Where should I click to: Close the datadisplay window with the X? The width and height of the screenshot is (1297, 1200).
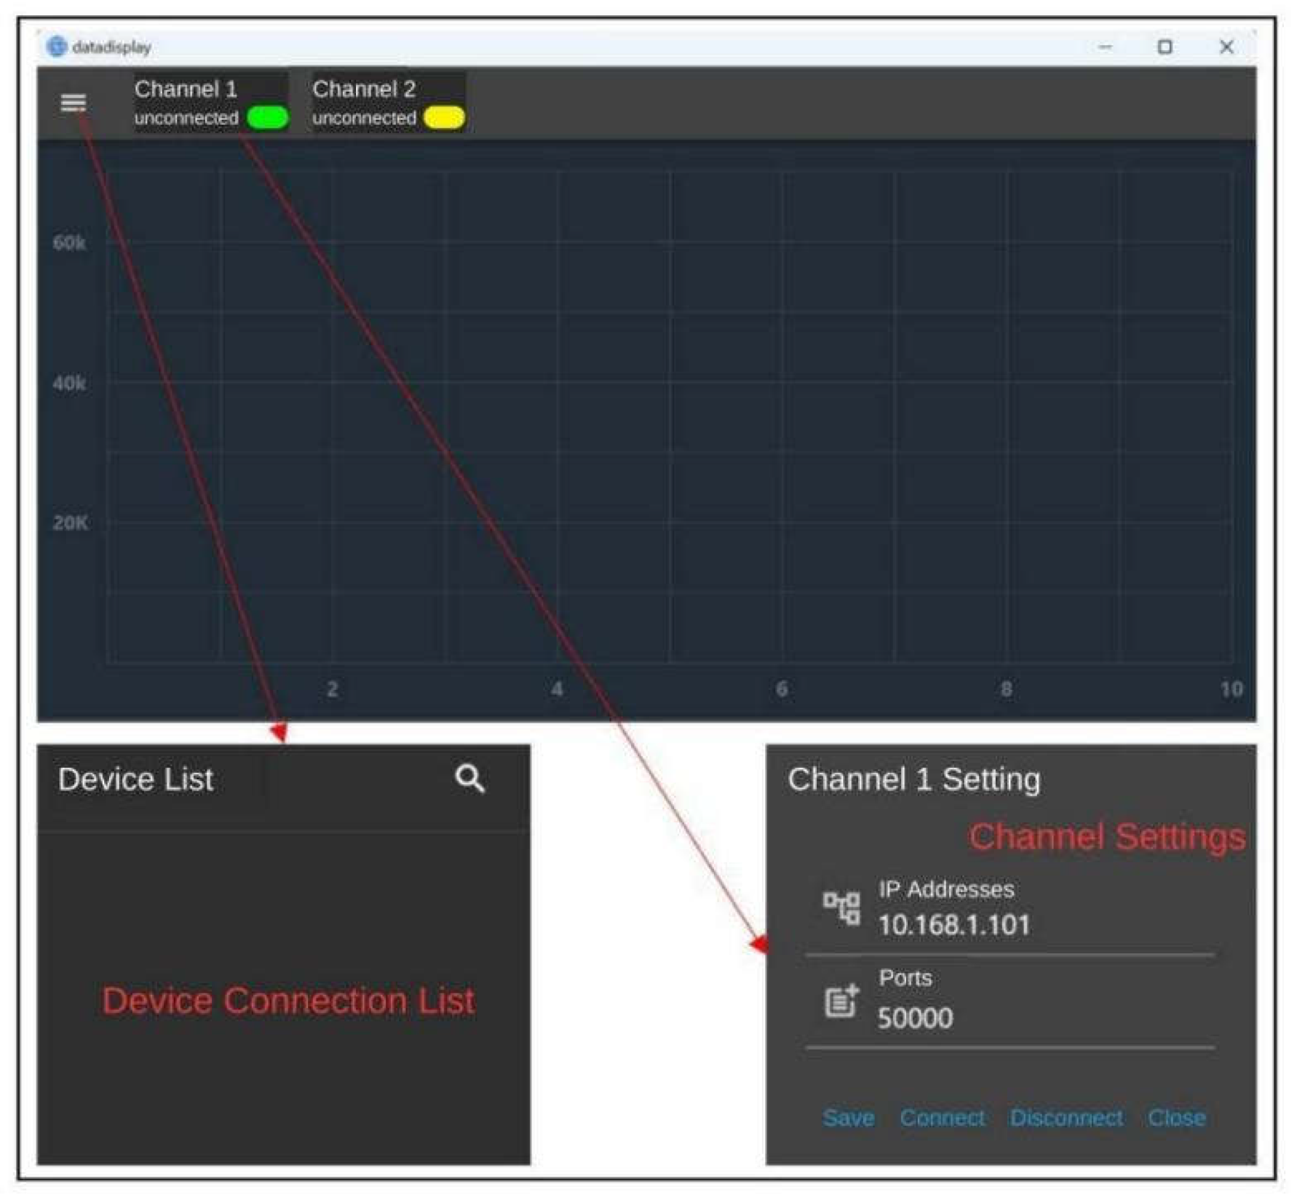point(1226,47)
